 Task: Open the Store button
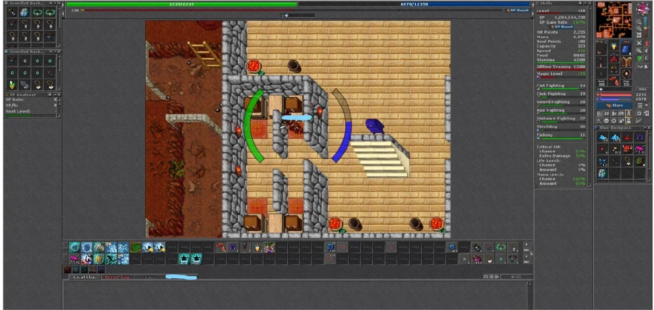[x=614, y=105]
